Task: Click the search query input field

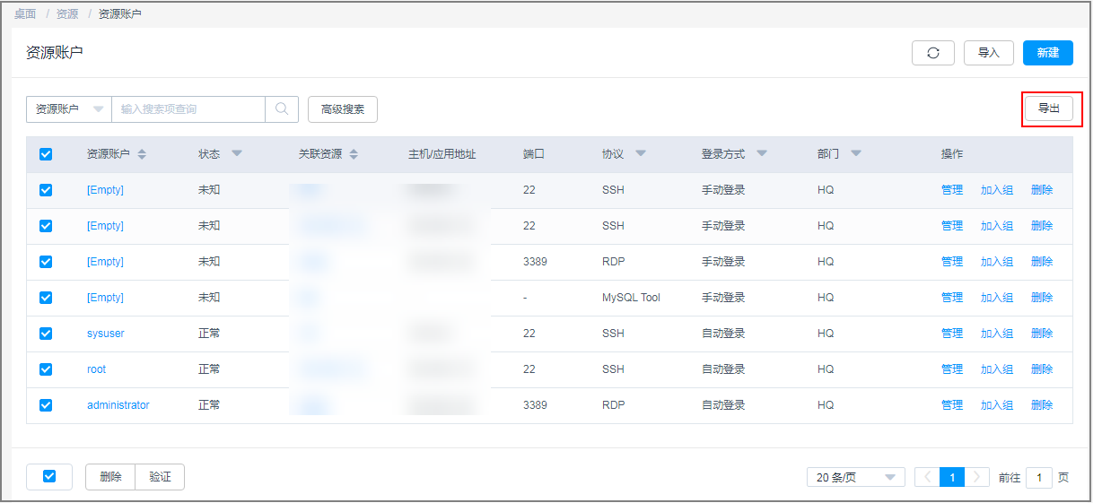Action: 188,109
